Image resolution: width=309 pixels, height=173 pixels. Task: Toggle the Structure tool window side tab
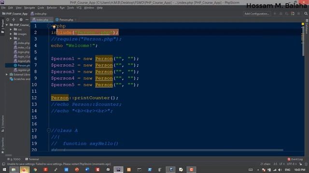[x=2, y=124]
